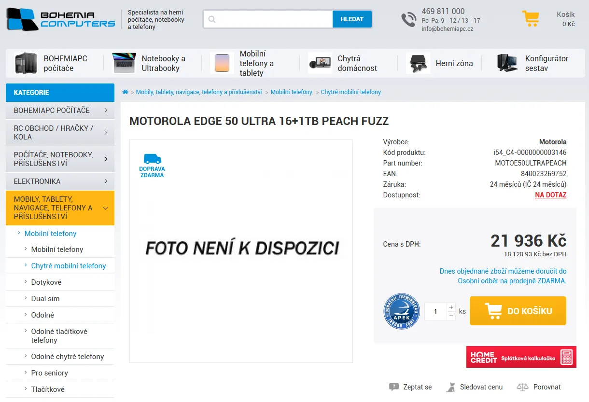Click the Porovnat scales icon

coord(523,387)
